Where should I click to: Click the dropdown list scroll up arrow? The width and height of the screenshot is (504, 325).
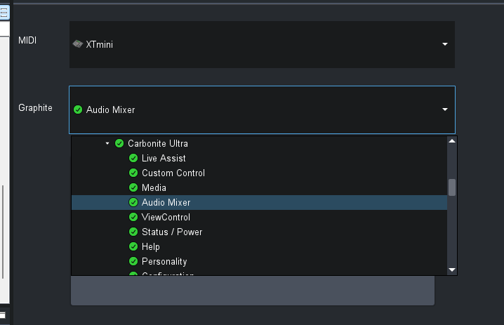[x=452, y=141]
